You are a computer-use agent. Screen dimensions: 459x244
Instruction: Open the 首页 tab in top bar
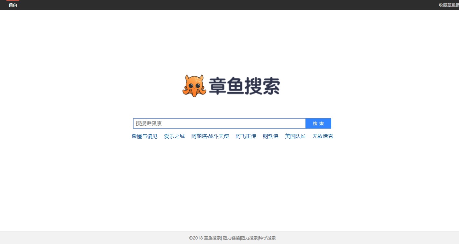pos(13,5)
